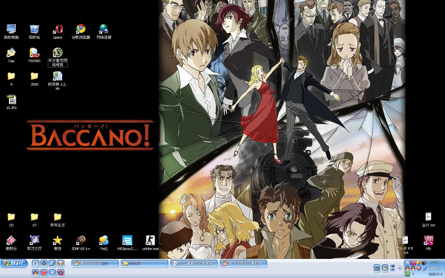Launch QQ penguin from Quick Launch
Image resolution: width=445 pixels, height=278 pixels.
point(36,273)
